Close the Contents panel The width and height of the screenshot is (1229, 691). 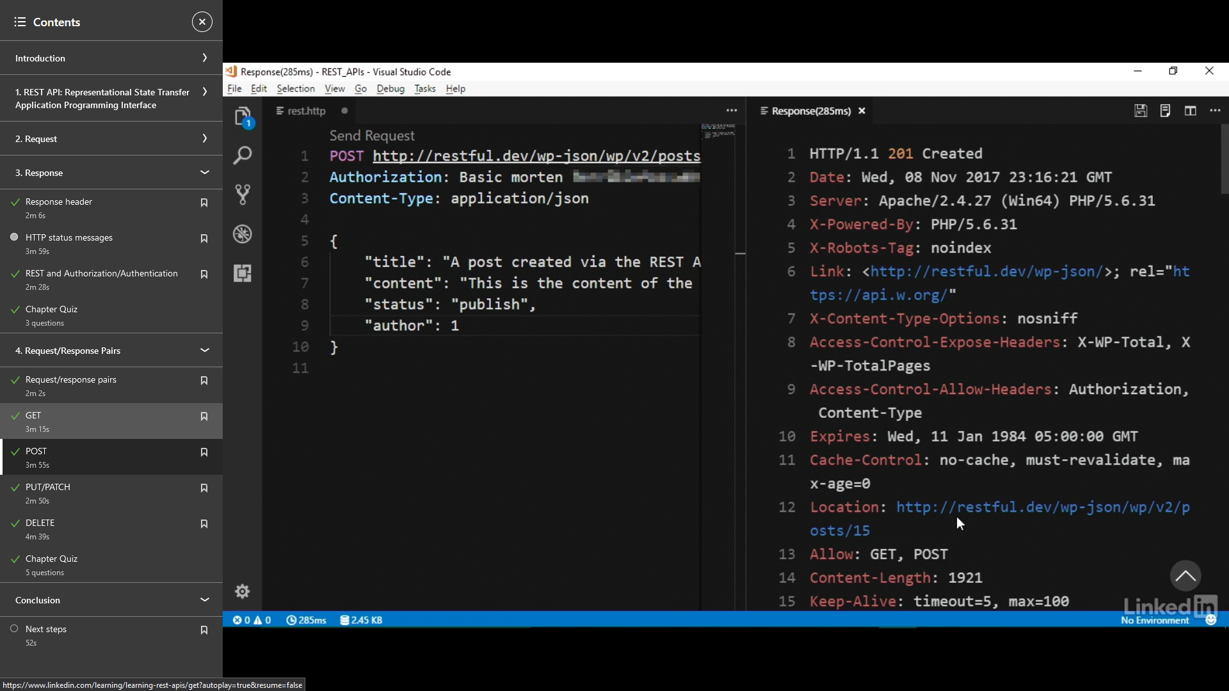coord(202,22)
